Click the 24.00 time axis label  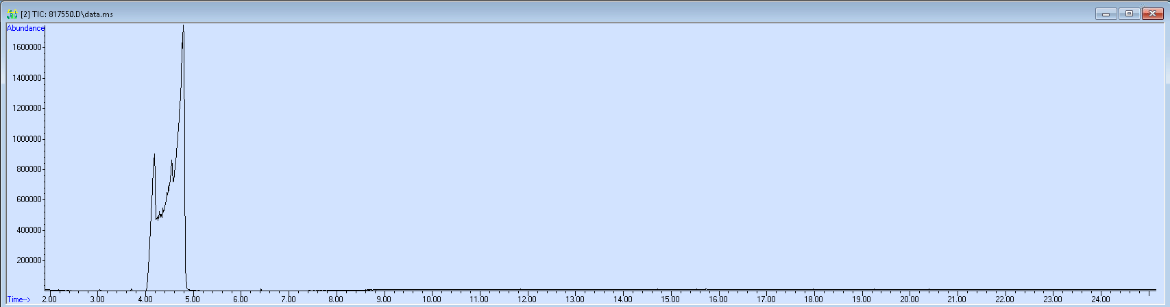[x=1100, y=299]
